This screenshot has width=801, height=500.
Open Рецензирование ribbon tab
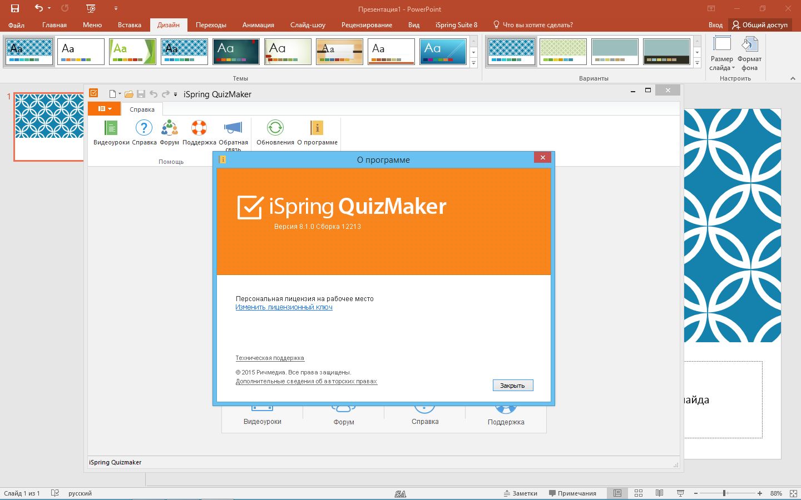coord(367,25)
